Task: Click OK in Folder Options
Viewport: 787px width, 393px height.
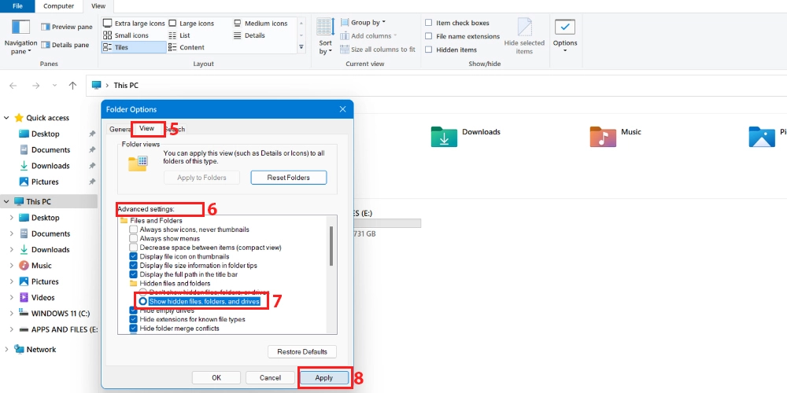Action: click(216, 377)
